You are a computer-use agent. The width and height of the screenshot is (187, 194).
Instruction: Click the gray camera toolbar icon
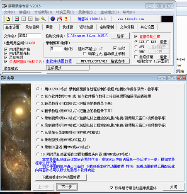[37, 19]
